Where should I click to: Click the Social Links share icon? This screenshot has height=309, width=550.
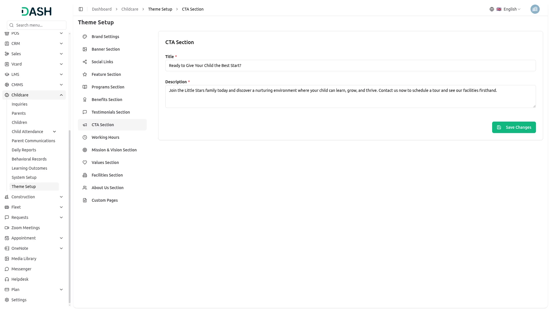click(85, 62)
